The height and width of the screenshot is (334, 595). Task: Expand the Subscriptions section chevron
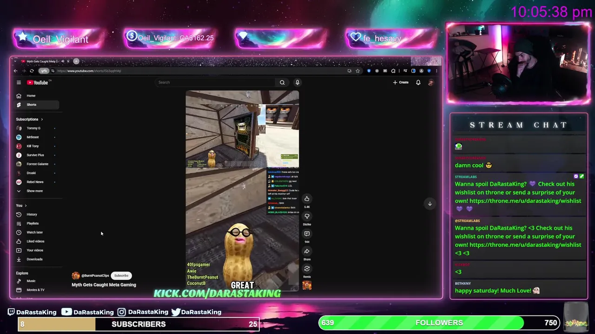pos(42,119)
